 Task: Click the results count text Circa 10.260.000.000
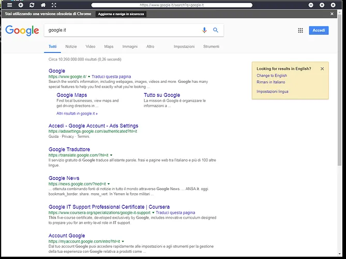tap(85, 59)
